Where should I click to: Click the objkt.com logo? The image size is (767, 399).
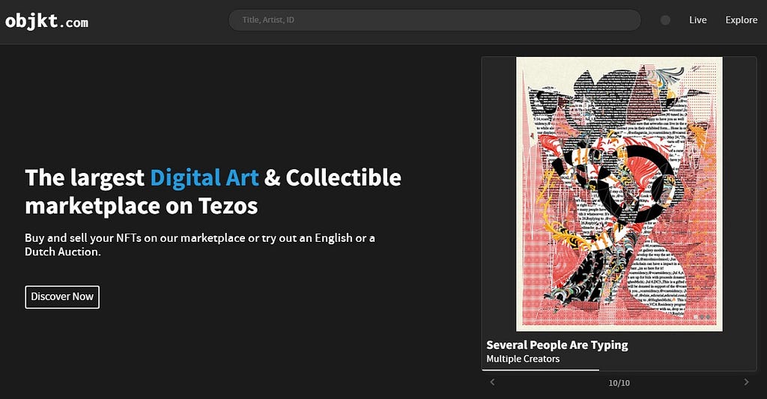(x=46, y=21)
